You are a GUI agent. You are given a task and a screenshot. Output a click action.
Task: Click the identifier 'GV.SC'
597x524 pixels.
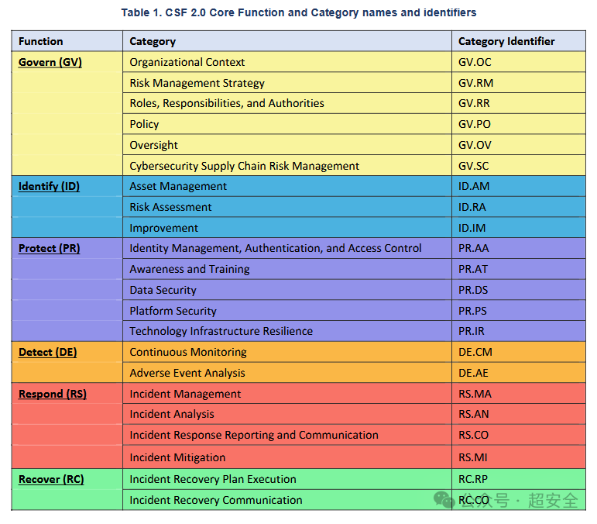(474, 166)
